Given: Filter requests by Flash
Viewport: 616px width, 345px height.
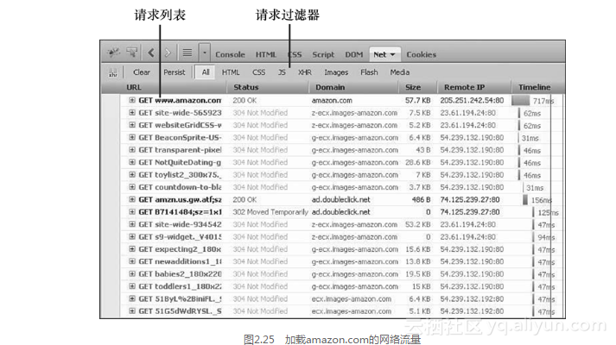Looking at the screenshot, I should click(x=369, y=72).
